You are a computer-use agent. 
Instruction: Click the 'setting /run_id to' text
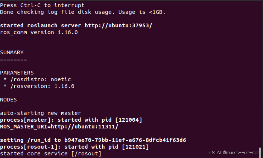pyautogui.click(x=30, y=140)
